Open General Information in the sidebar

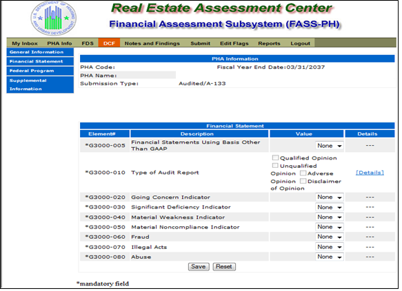[40, 52]
